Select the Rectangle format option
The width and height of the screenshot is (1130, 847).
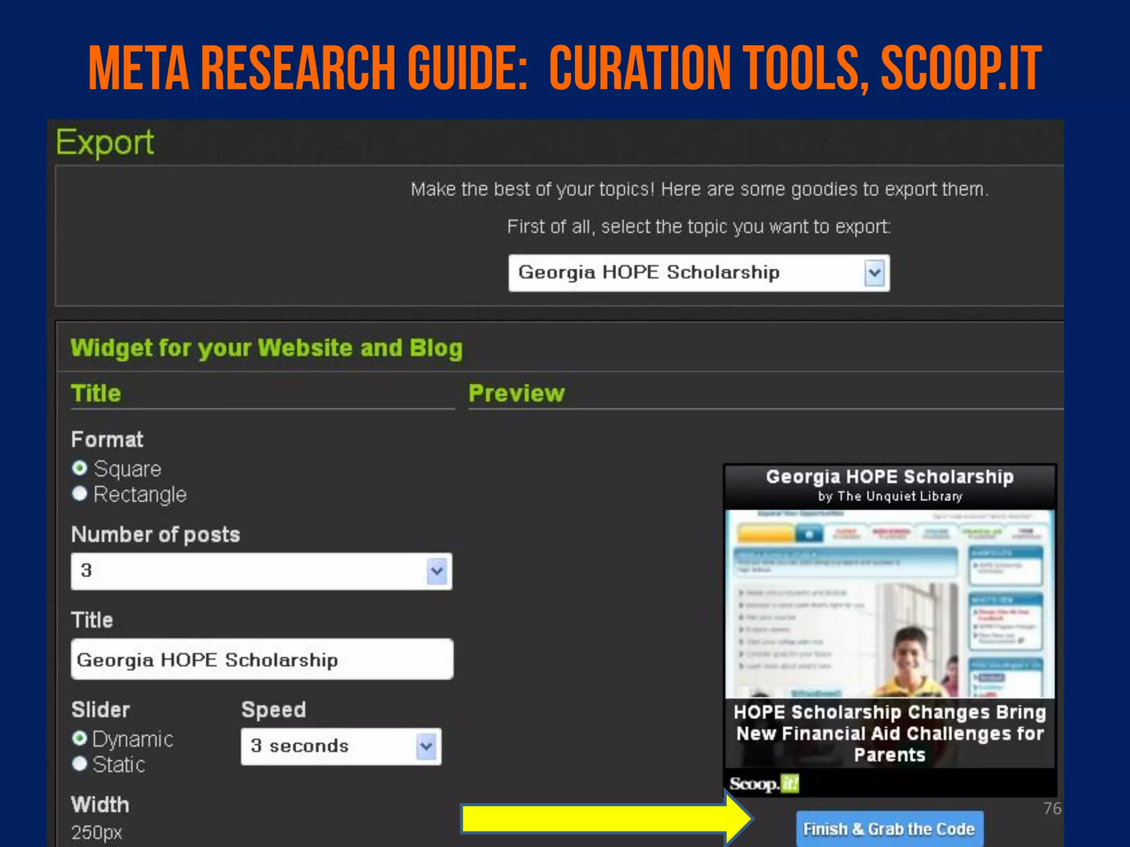coord(80,494)
